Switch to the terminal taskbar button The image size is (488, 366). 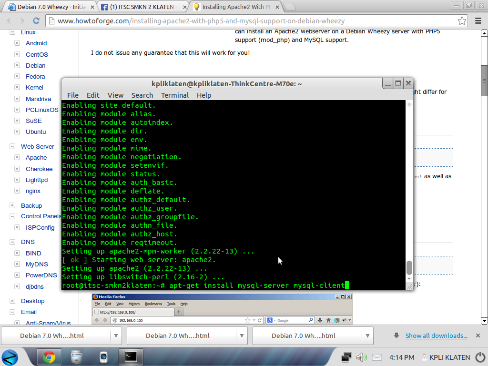(131, 357)
